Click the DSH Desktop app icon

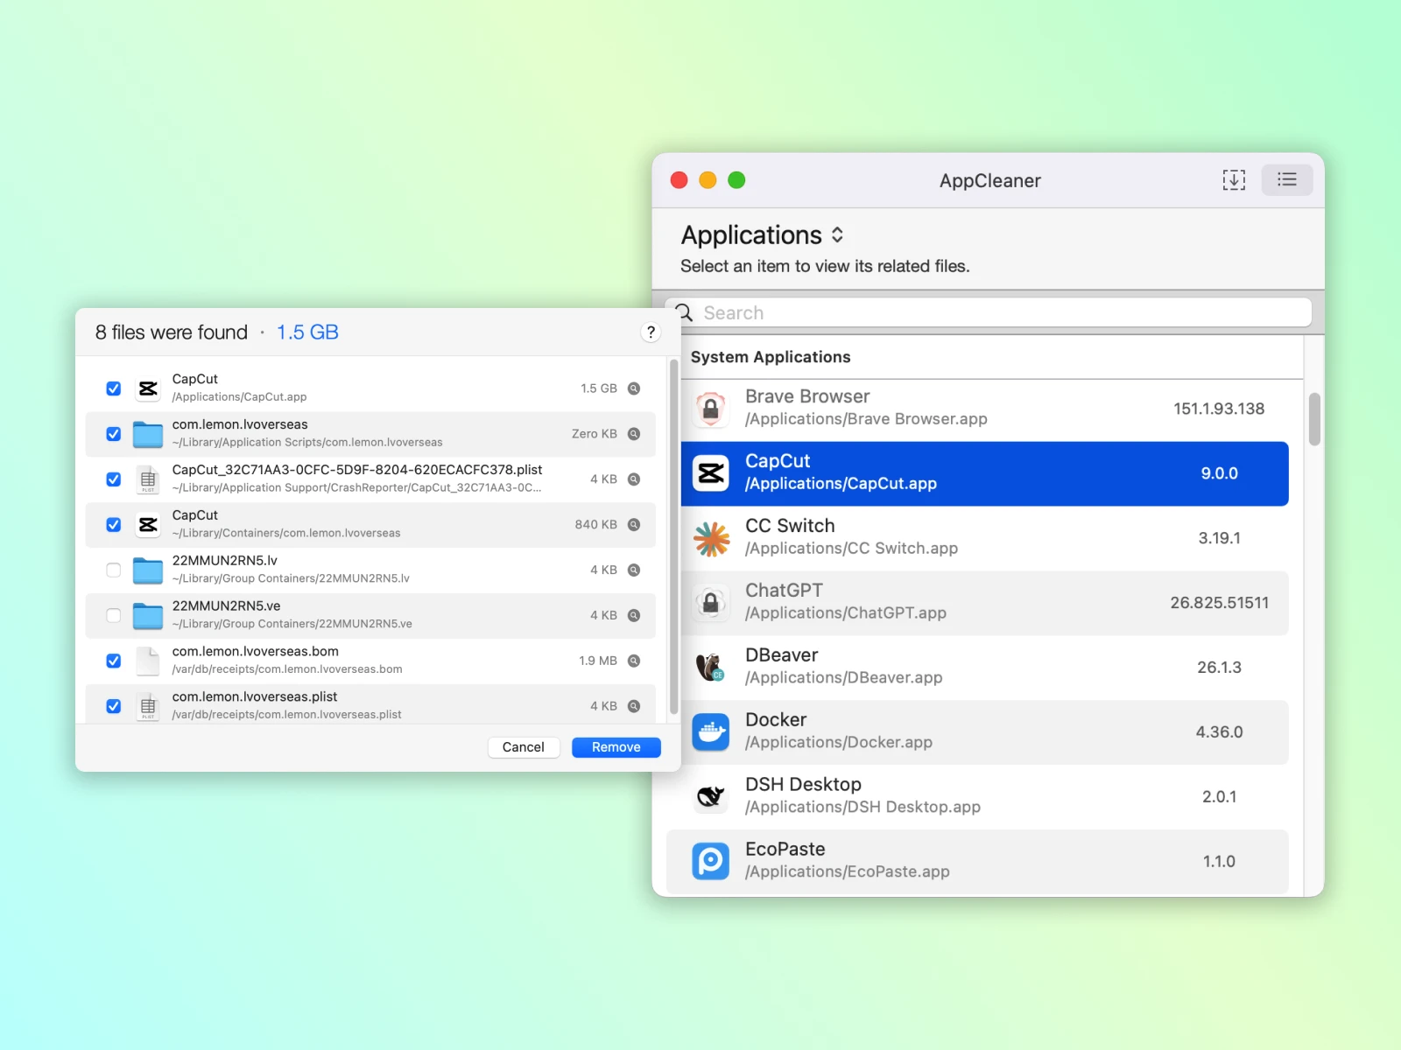point(711,797)
